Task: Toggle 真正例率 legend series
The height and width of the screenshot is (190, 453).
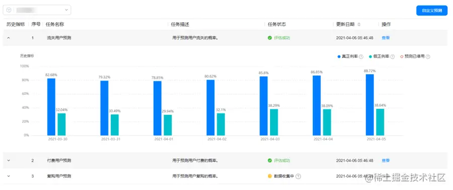Action: tap(348, 56)
